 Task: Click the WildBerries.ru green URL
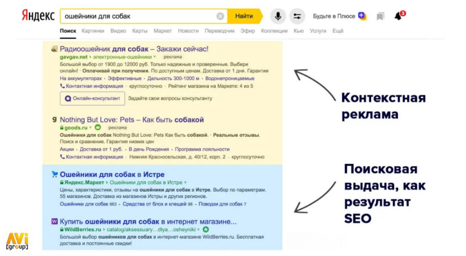pos(83,229)
